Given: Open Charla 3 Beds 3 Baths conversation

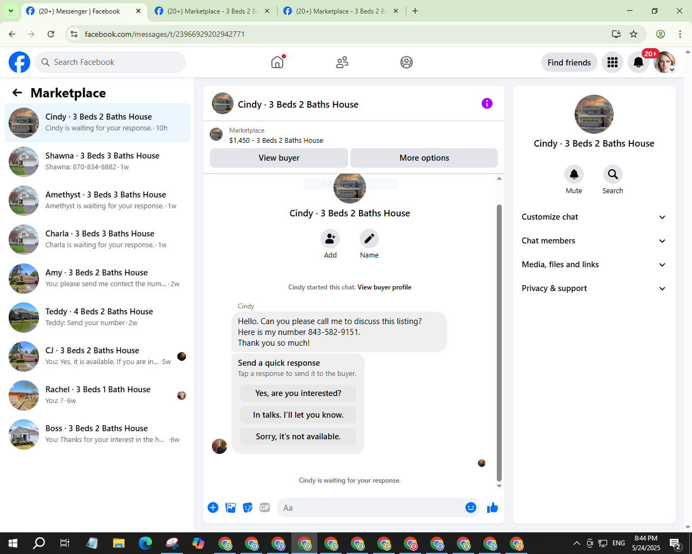Looking at the screenshot, I should tap(97, 240).
